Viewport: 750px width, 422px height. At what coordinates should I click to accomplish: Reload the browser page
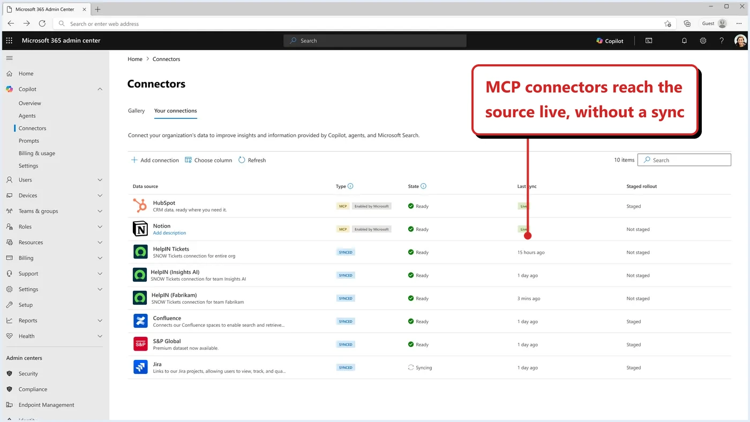(42, 24)
